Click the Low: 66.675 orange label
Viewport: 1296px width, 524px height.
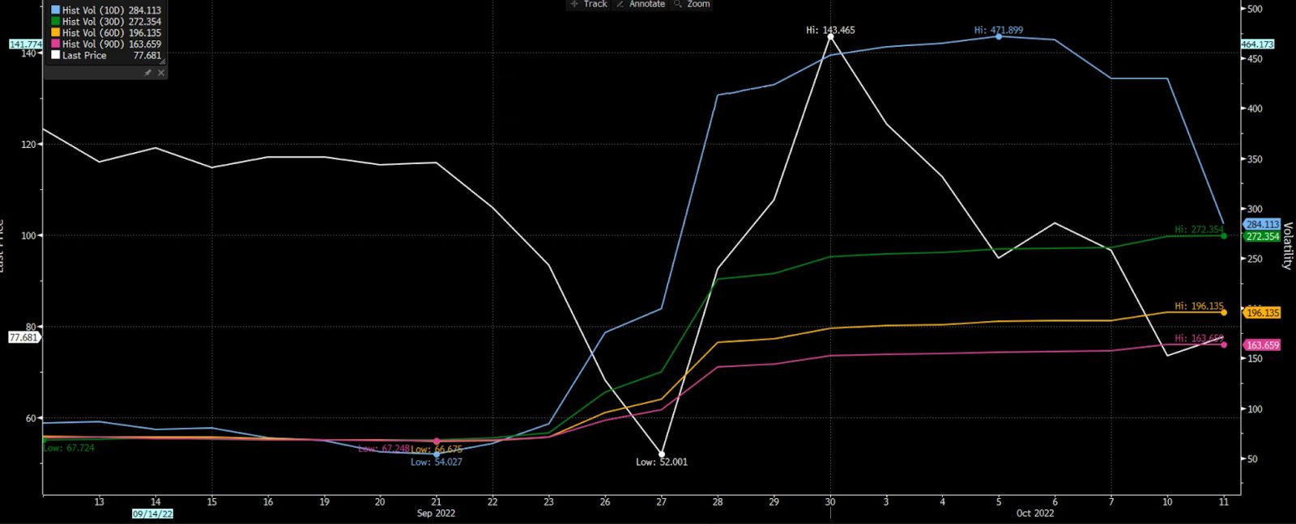437,450
